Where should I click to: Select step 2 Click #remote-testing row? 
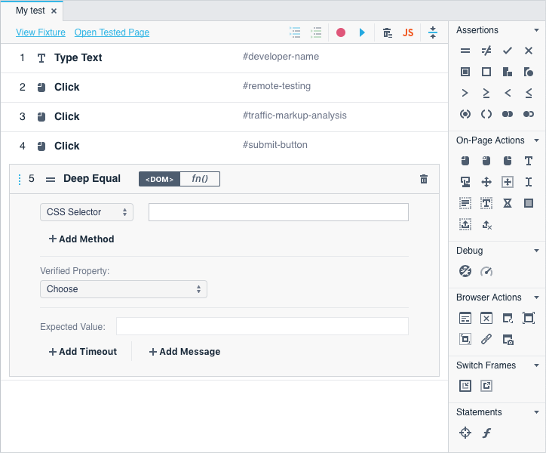(224, 88)
